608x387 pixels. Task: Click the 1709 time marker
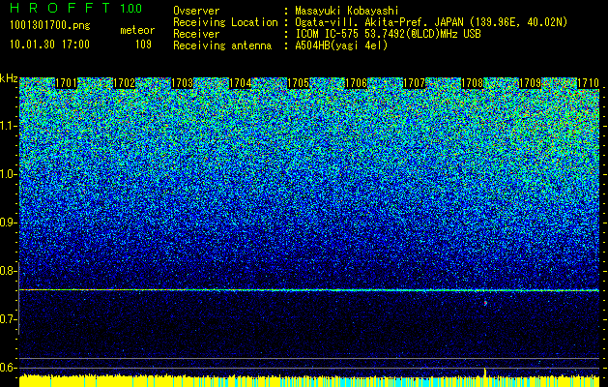[530, 83]
